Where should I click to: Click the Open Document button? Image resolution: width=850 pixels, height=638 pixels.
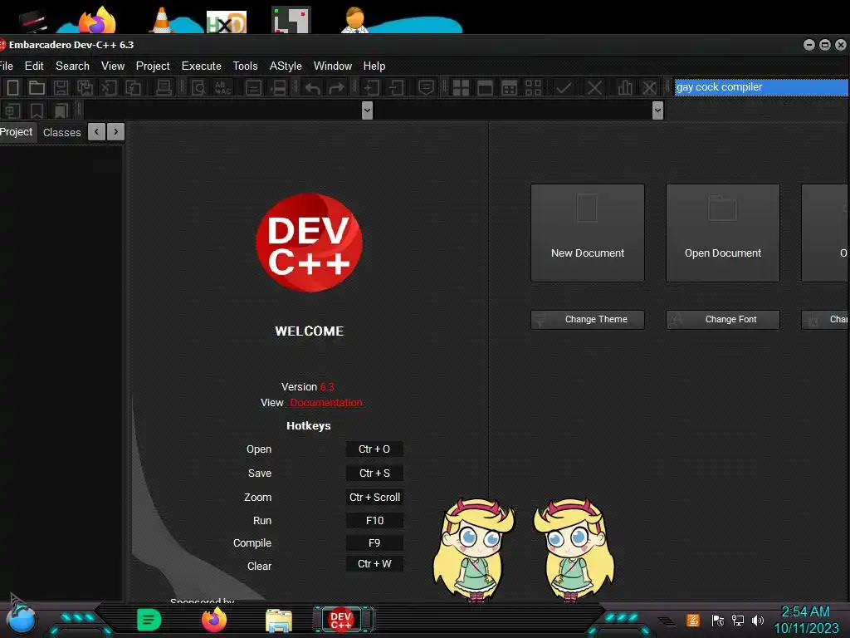coord(723,233)
